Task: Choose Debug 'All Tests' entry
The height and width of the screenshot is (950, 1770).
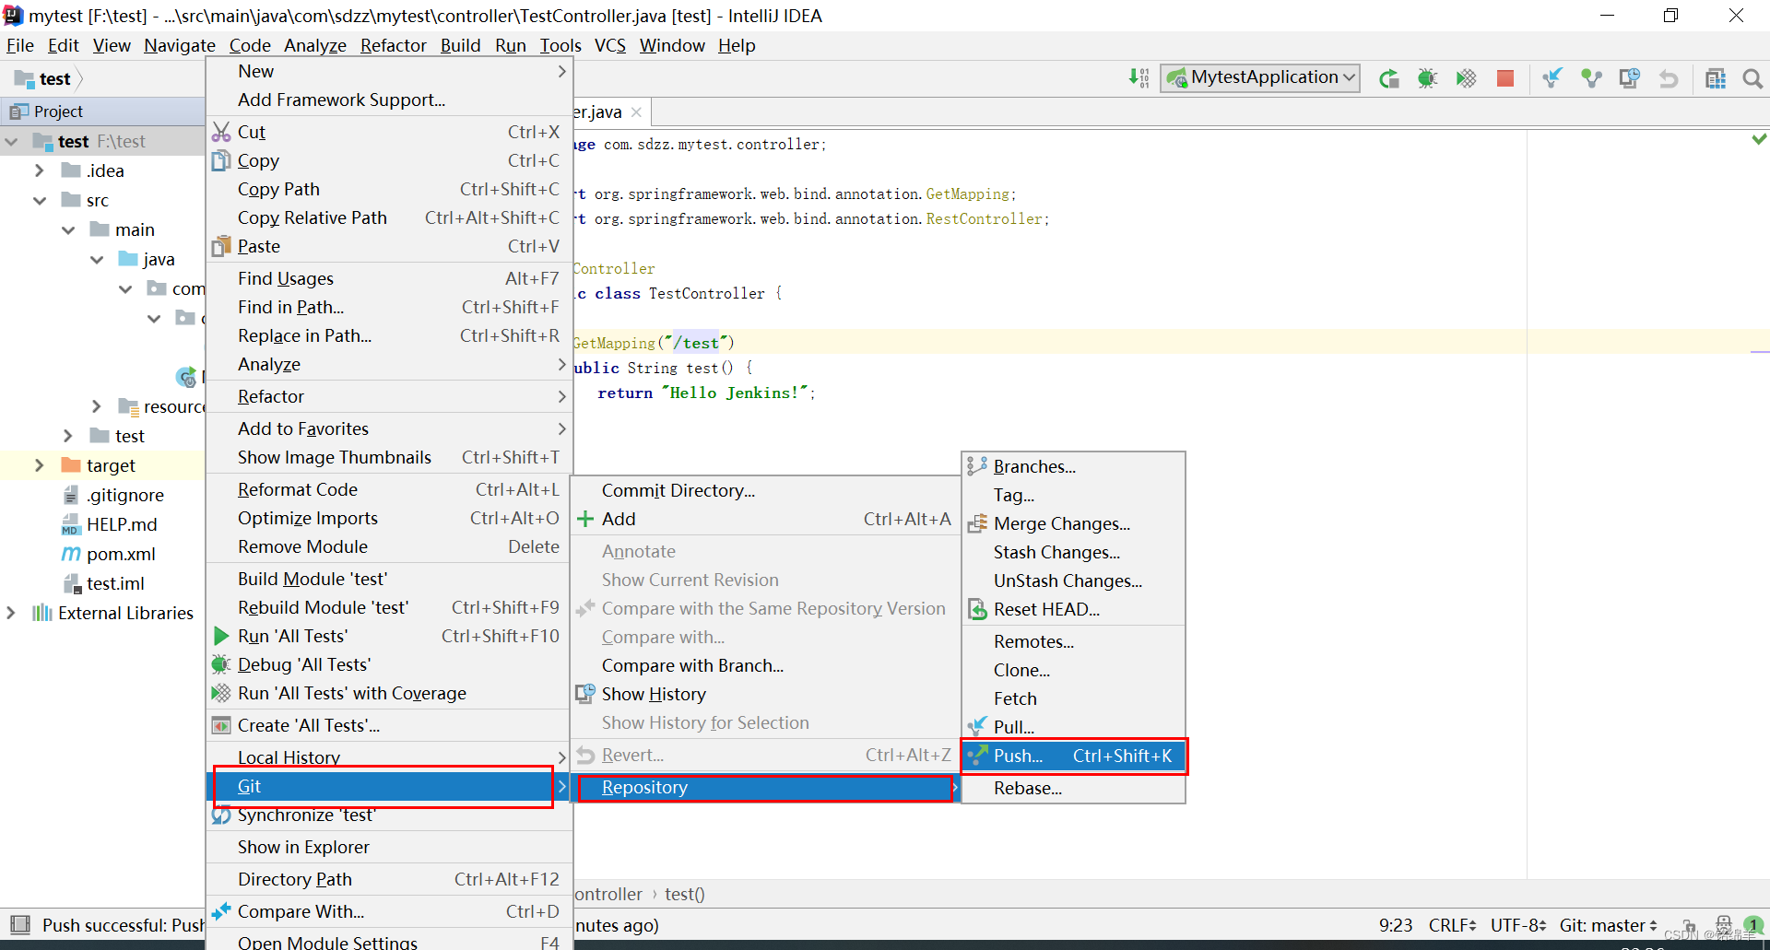Action: (x=389, y=664)
